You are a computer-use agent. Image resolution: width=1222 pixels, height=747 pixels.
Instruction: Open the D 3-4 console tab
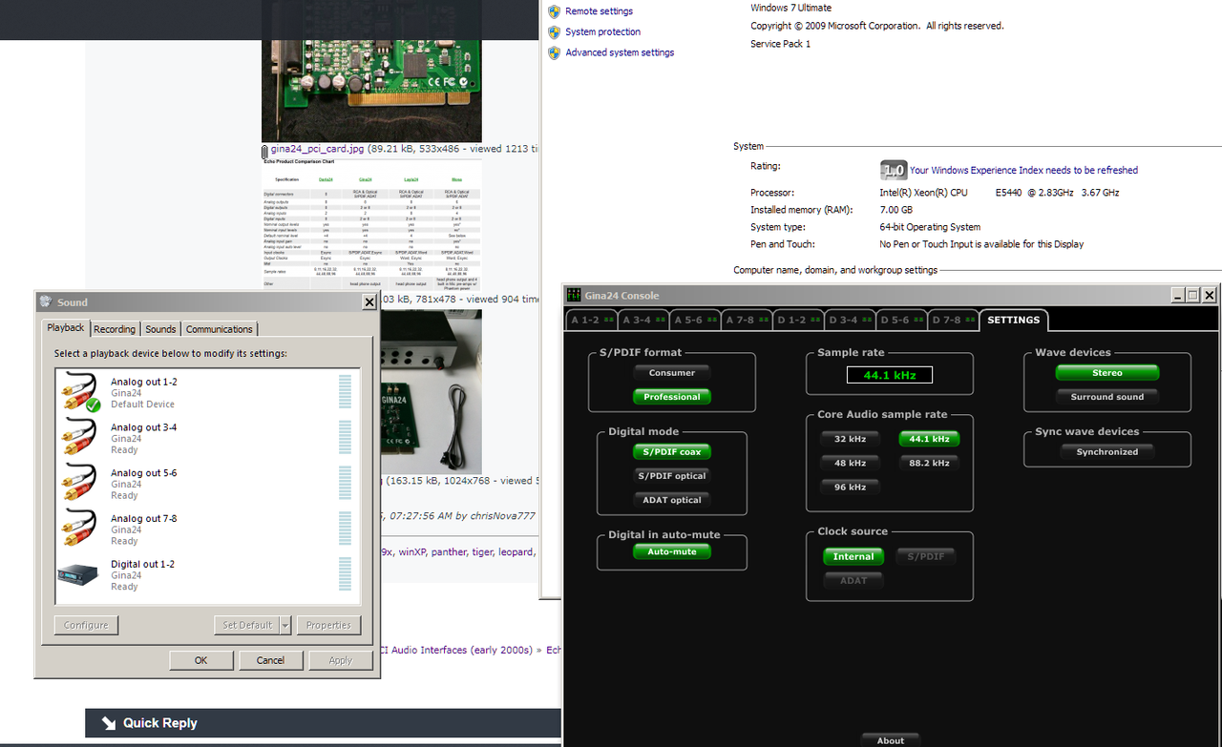click(849, 321)
